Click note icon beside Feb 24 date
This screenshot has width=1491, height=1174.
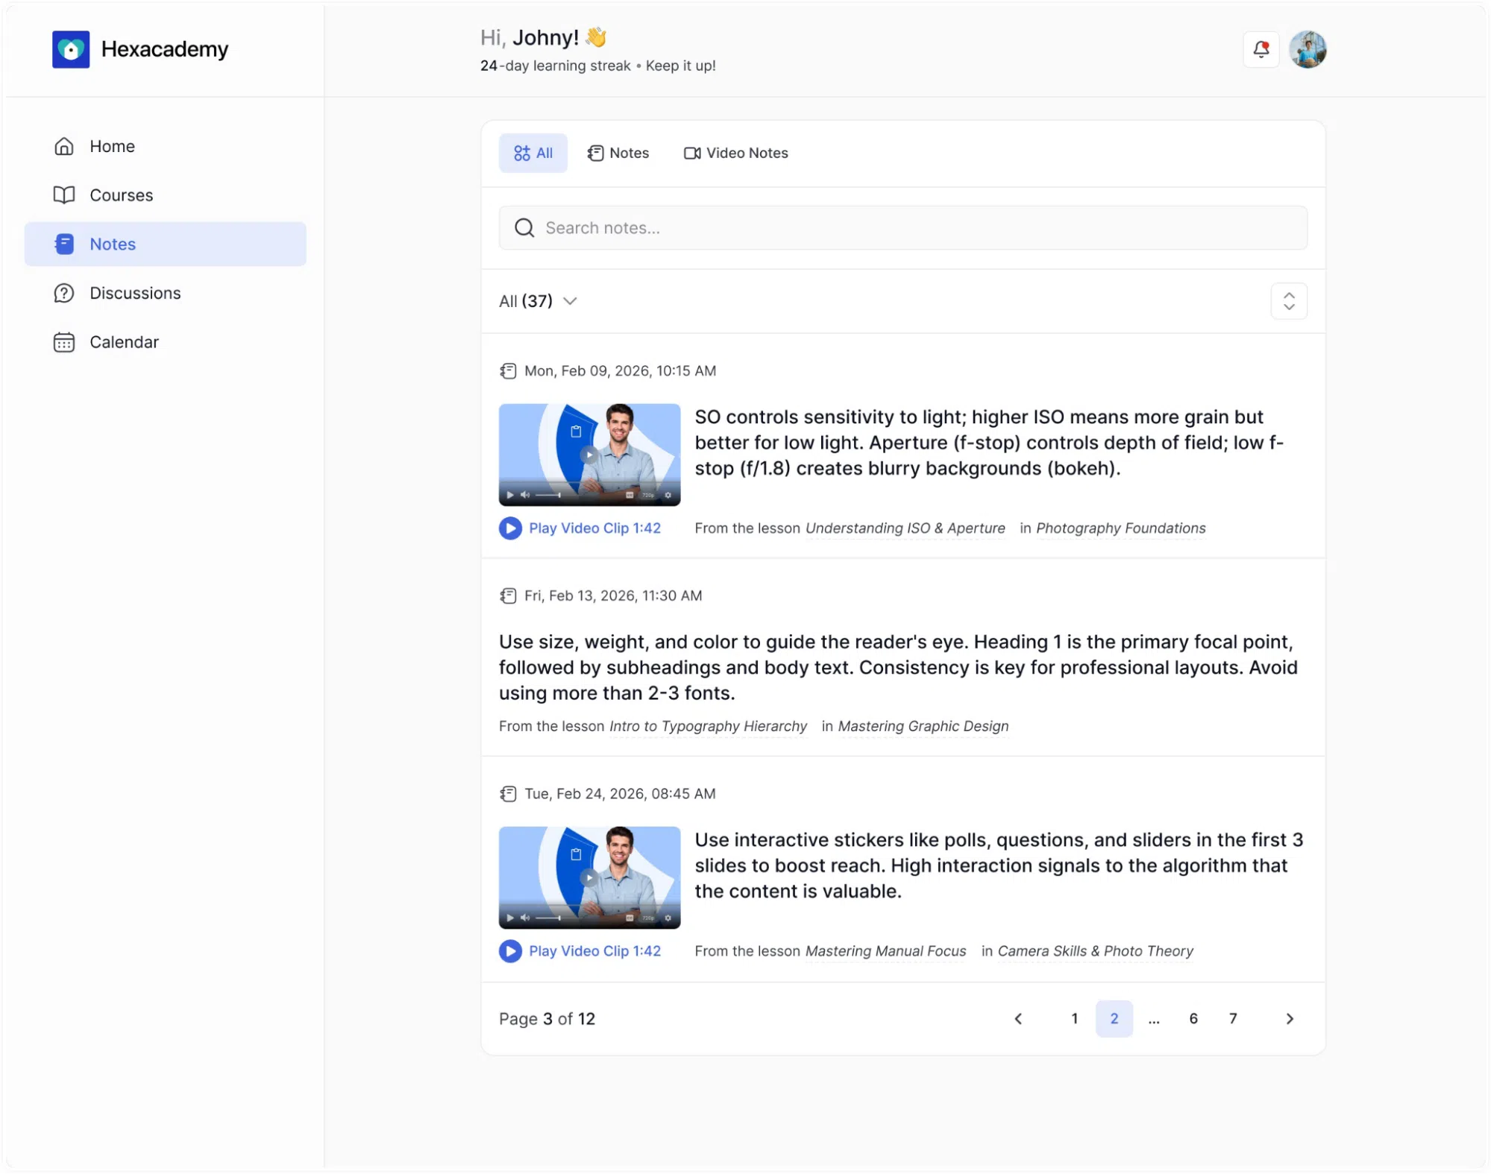point(508,794)
